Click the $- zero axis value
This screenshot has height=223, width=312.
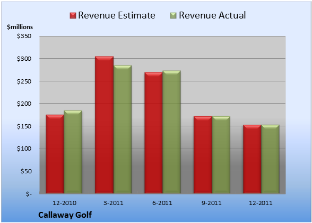pos(29,194)
